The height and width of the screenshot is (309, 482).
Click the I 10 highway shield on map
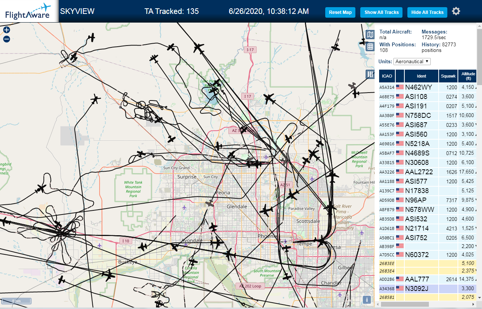point(126,241)
